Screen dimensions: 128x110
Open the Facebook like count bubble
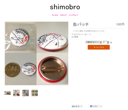(101, 106)
